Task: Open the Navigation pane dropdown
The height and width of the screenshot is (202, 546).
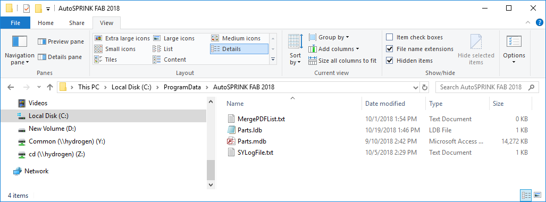Action: click(x=20, y=50)
